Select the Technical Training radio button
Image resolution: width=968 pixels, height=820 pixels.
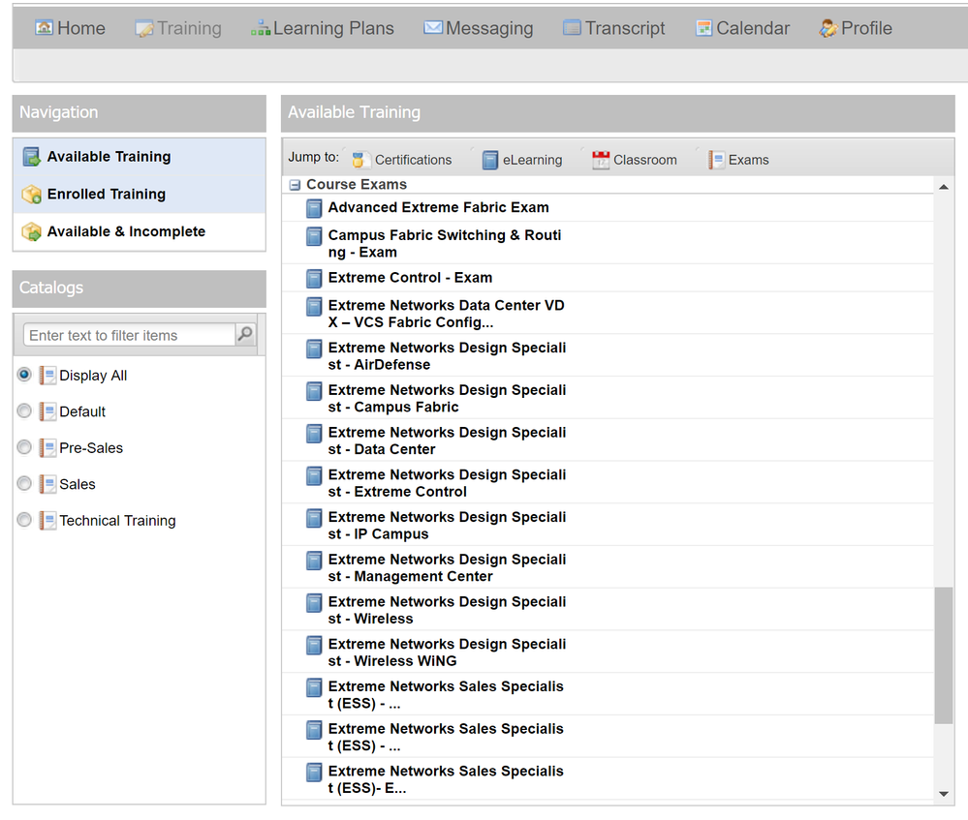[24, 520]
